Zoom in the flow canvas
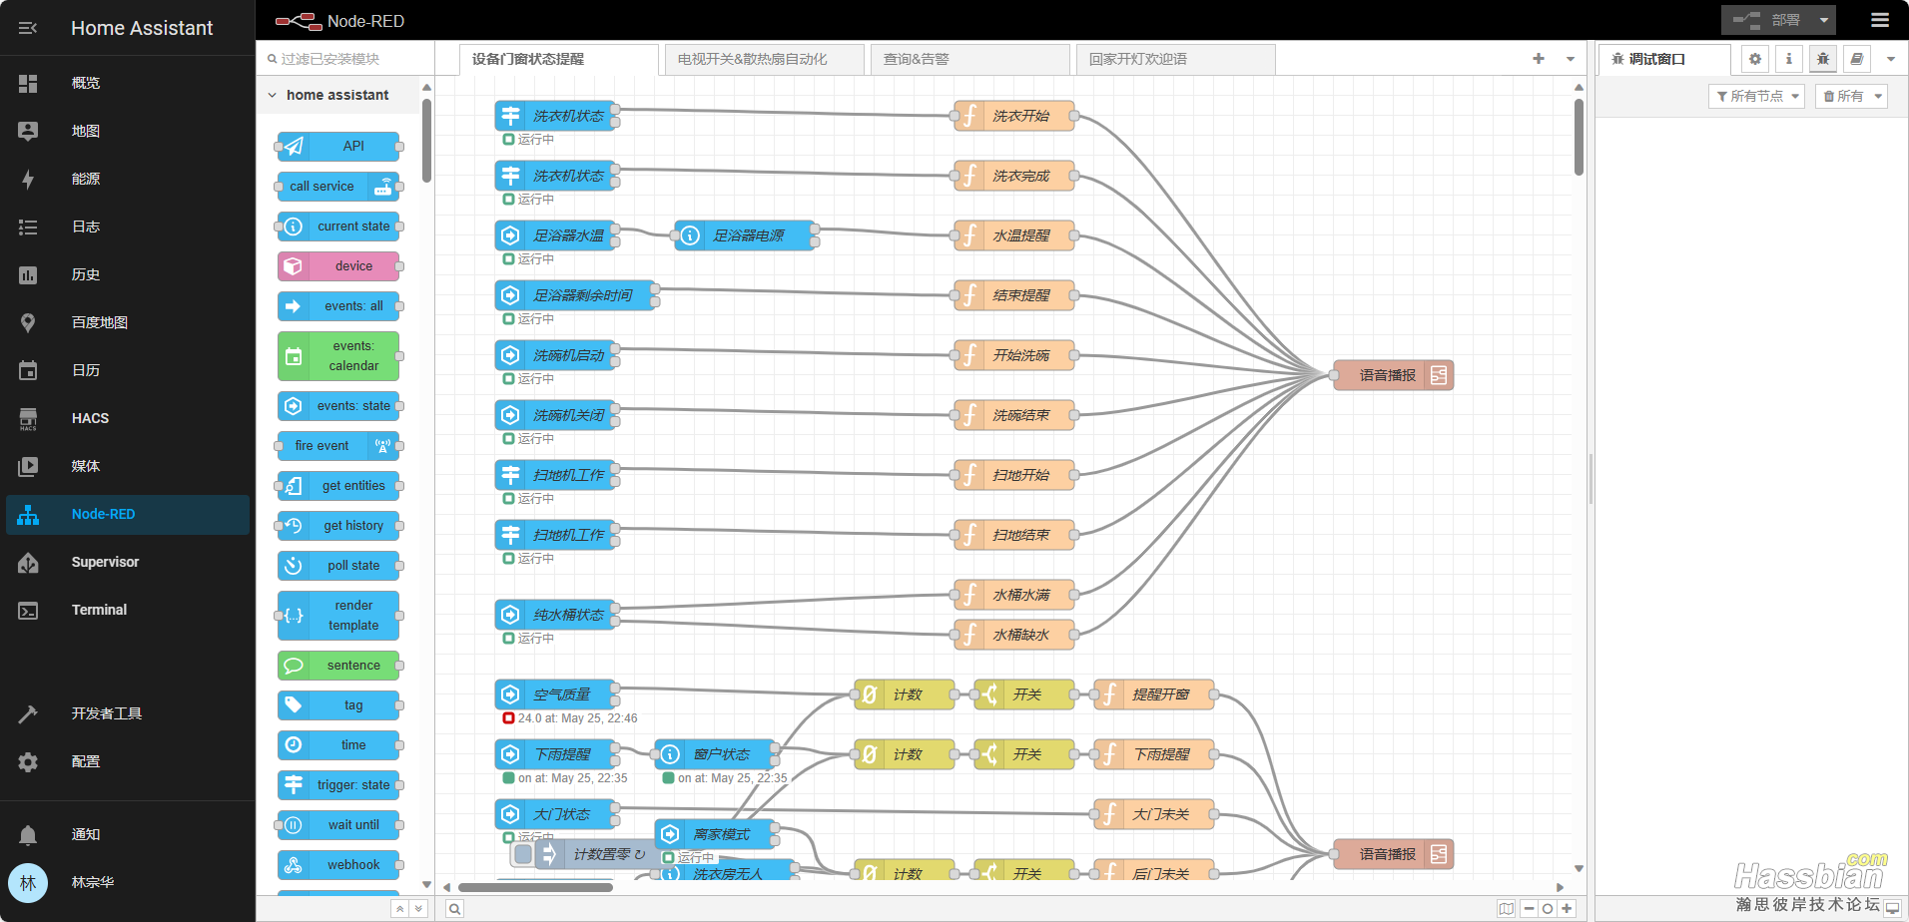 tap(1567, 909)
